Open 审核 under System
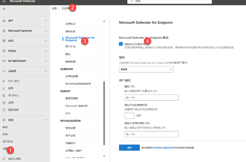Viewport: 246px width, 162px height. 5,127
